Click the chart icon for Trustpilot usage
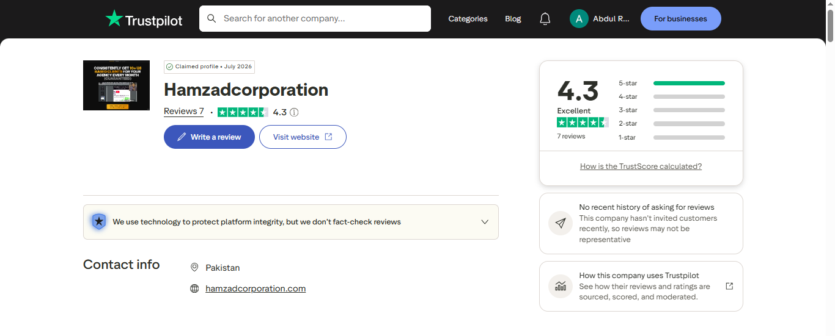835x336 pixels. click(561, 286)
